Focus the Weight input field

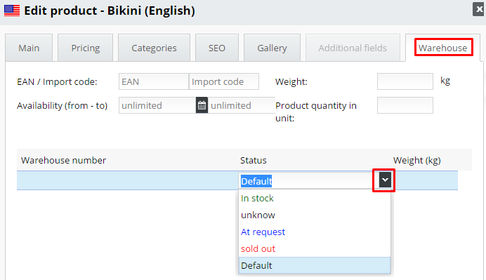(x=405, y=81)
